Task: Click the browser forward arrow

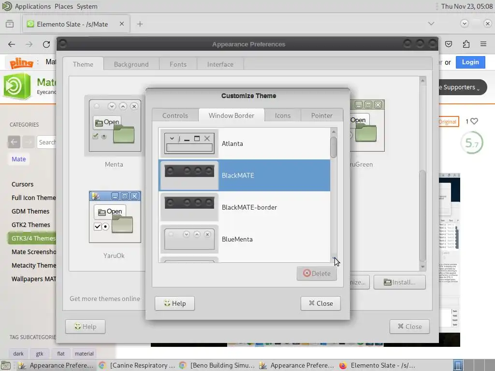Action: (29, 44)
